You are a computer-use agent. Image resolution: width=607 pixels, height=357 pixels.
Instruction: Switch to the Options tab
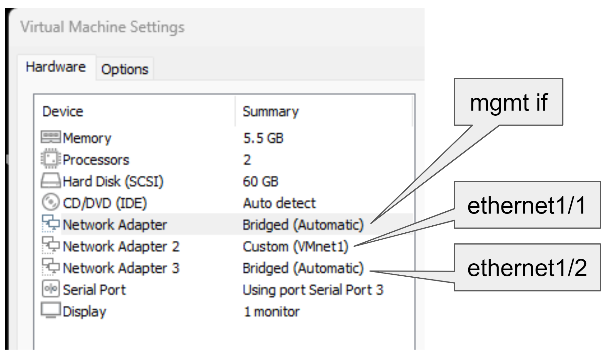(125, 69)
